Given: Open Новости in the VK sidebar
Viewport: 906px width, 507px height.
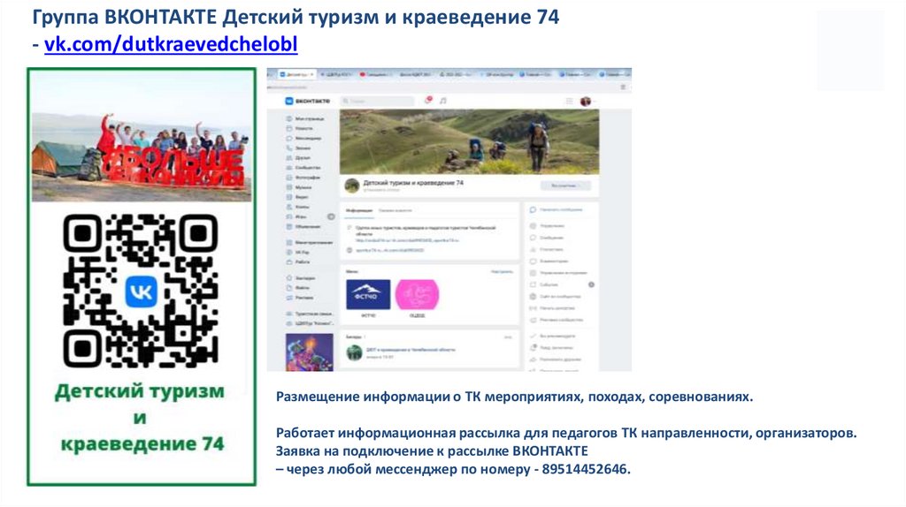Looking at the screenshot, I should coord(301,129).
